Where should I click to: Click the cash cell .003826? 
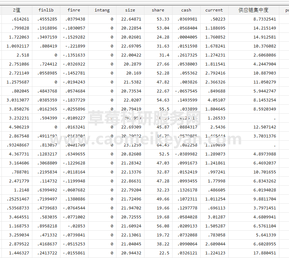(186, 82)
